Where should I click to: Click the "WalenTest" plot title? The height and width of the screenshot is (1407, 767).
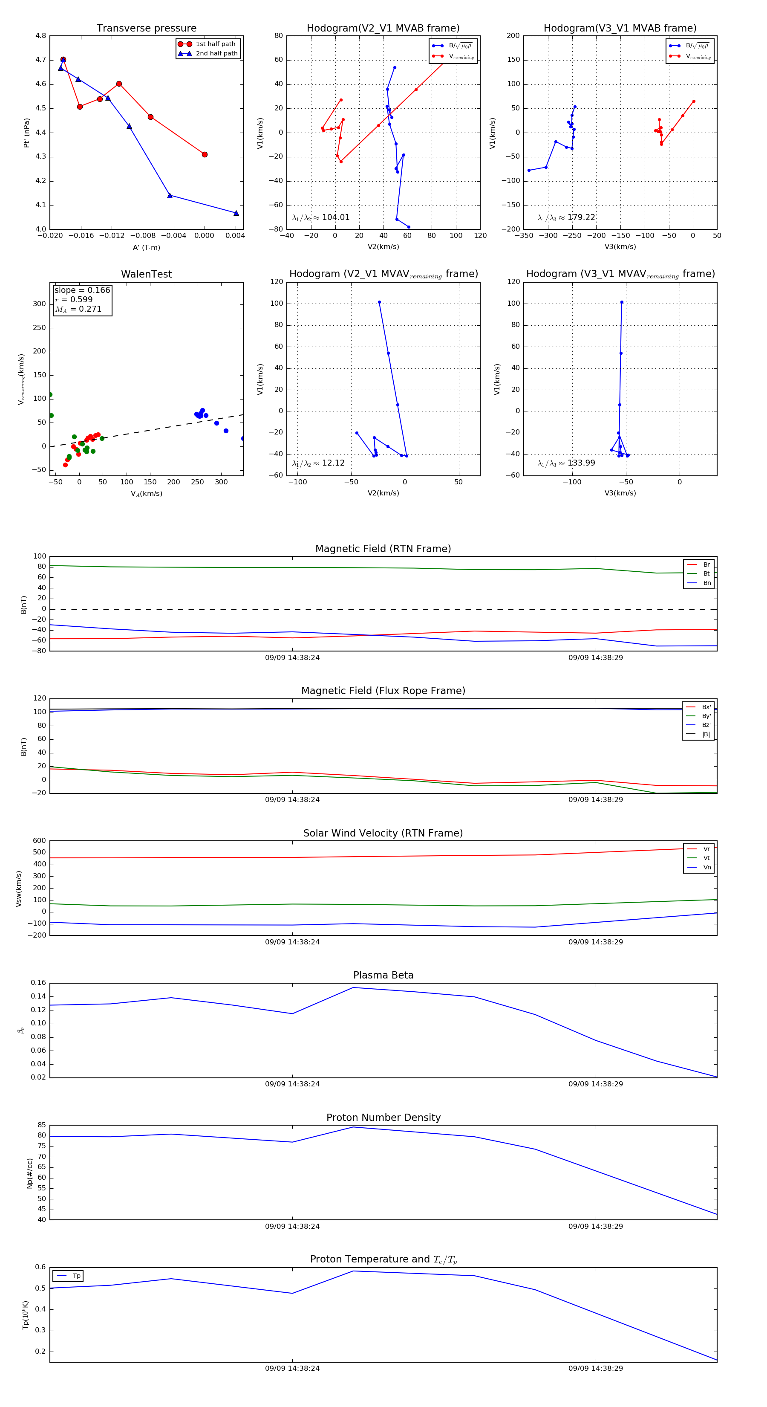click(146, 274)
